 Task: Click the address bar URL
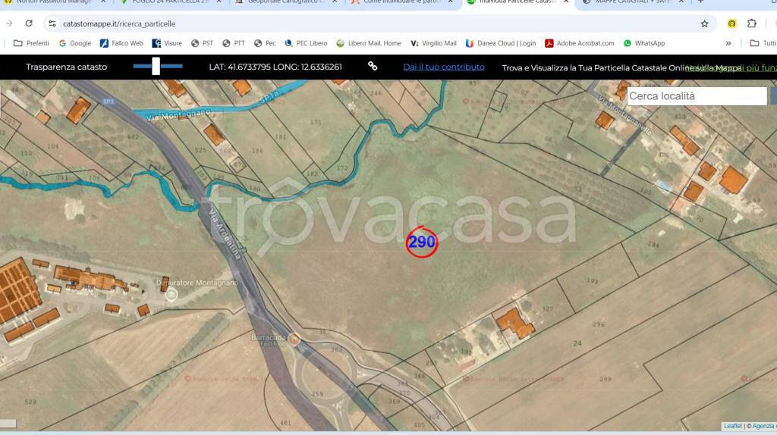(119, 23)
